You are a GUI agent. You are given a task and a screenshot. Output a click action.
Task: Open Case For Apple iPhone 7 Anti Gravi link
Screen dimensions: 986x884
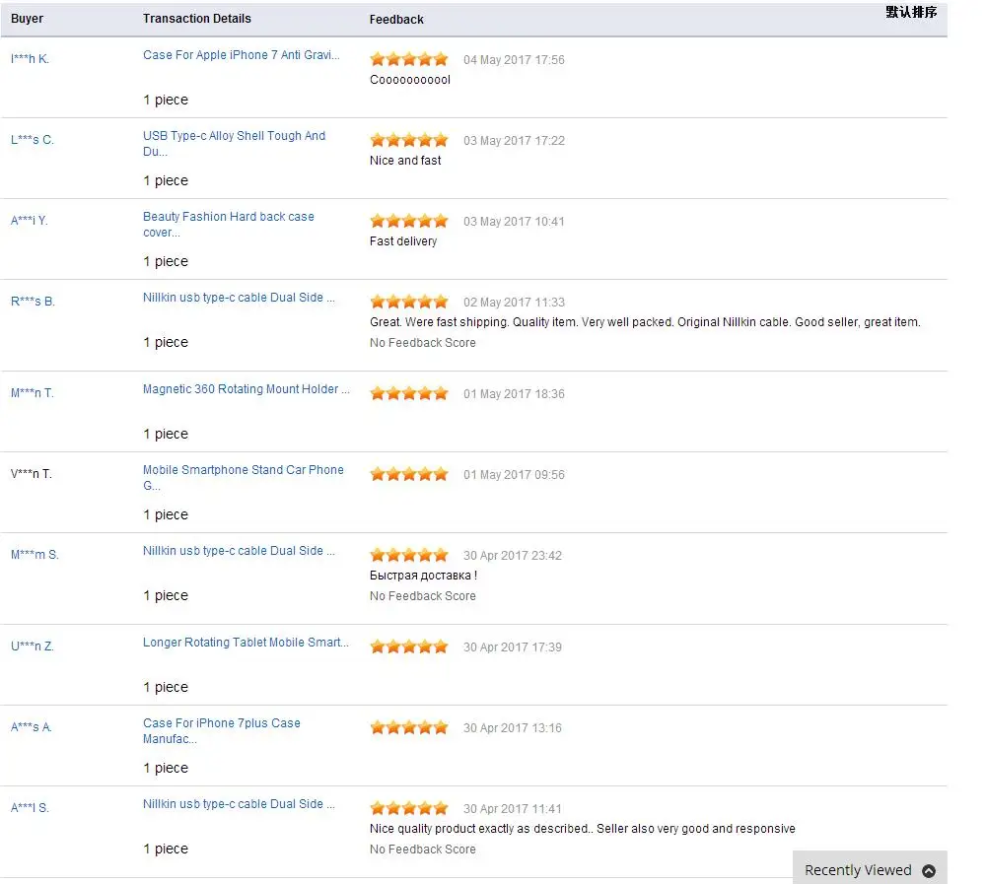pos(241,55)
